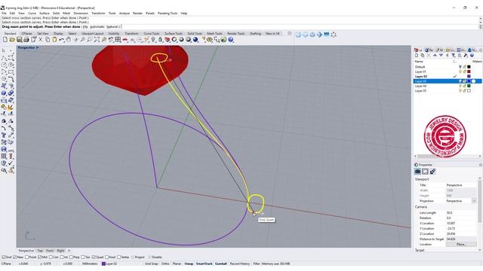
Task: Switch to the Solid Tools toolbar tab
Action: (x=195, y=33)
